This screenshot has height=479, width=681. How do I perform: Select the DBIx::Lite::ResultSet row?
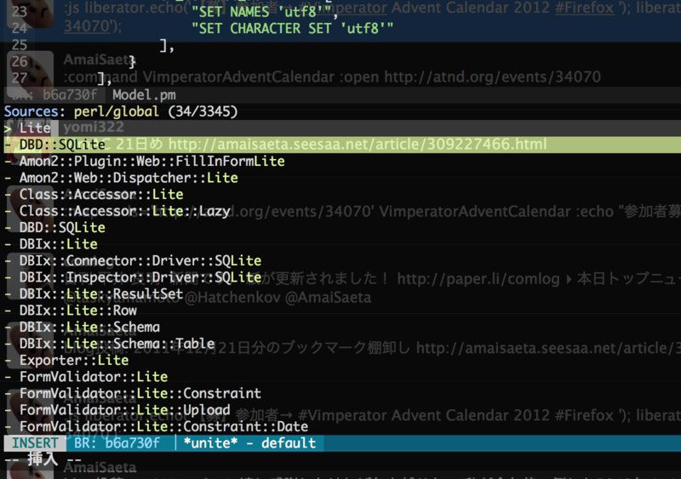coord(101,294)
